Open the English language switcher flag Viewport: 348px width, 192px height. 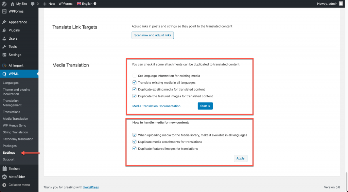(79, 3)
